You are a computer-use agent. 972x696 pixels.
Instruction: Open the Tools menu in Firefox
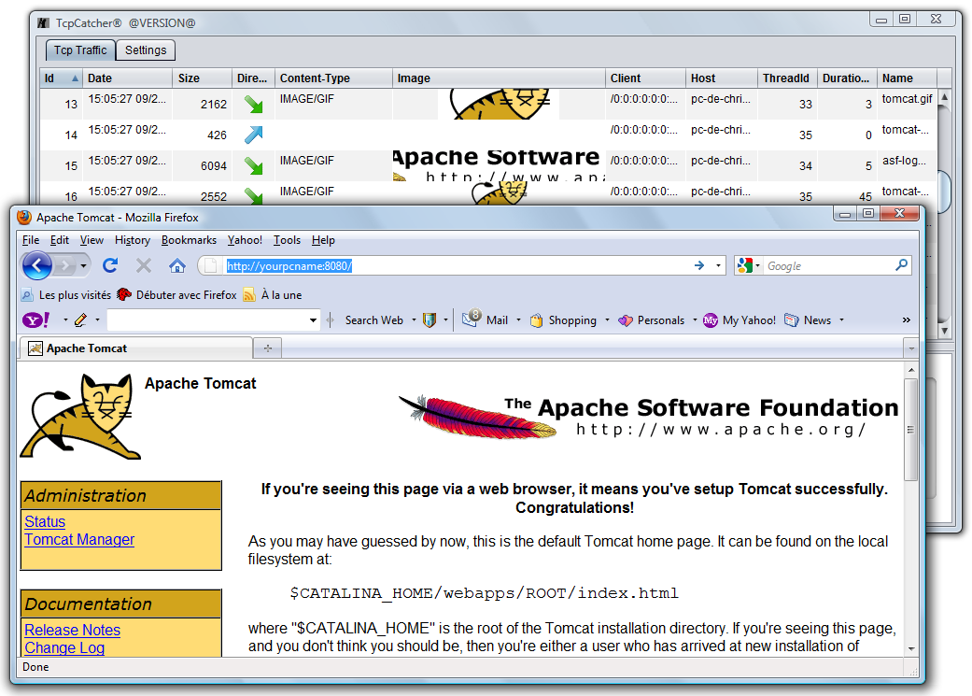pyautogui.click(x=287, y=240)
